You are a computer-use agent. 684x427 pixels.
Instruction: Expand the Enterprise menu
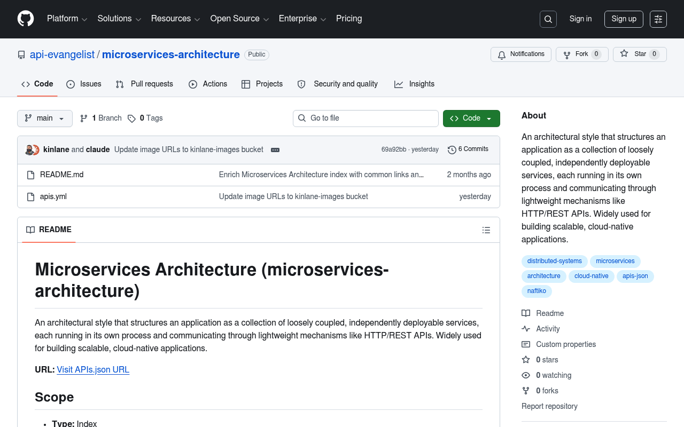pyautogui.click(x=302, y=19)
